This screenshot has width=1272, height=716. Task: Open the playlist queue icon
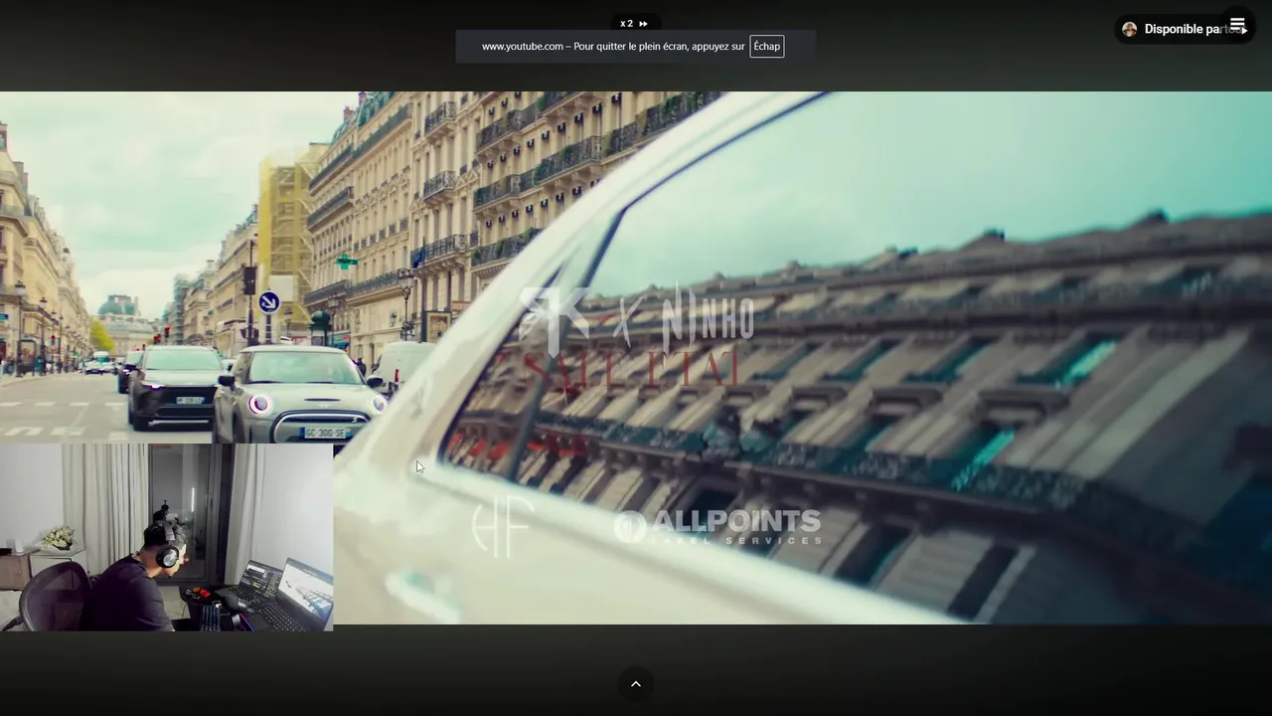1237,25
